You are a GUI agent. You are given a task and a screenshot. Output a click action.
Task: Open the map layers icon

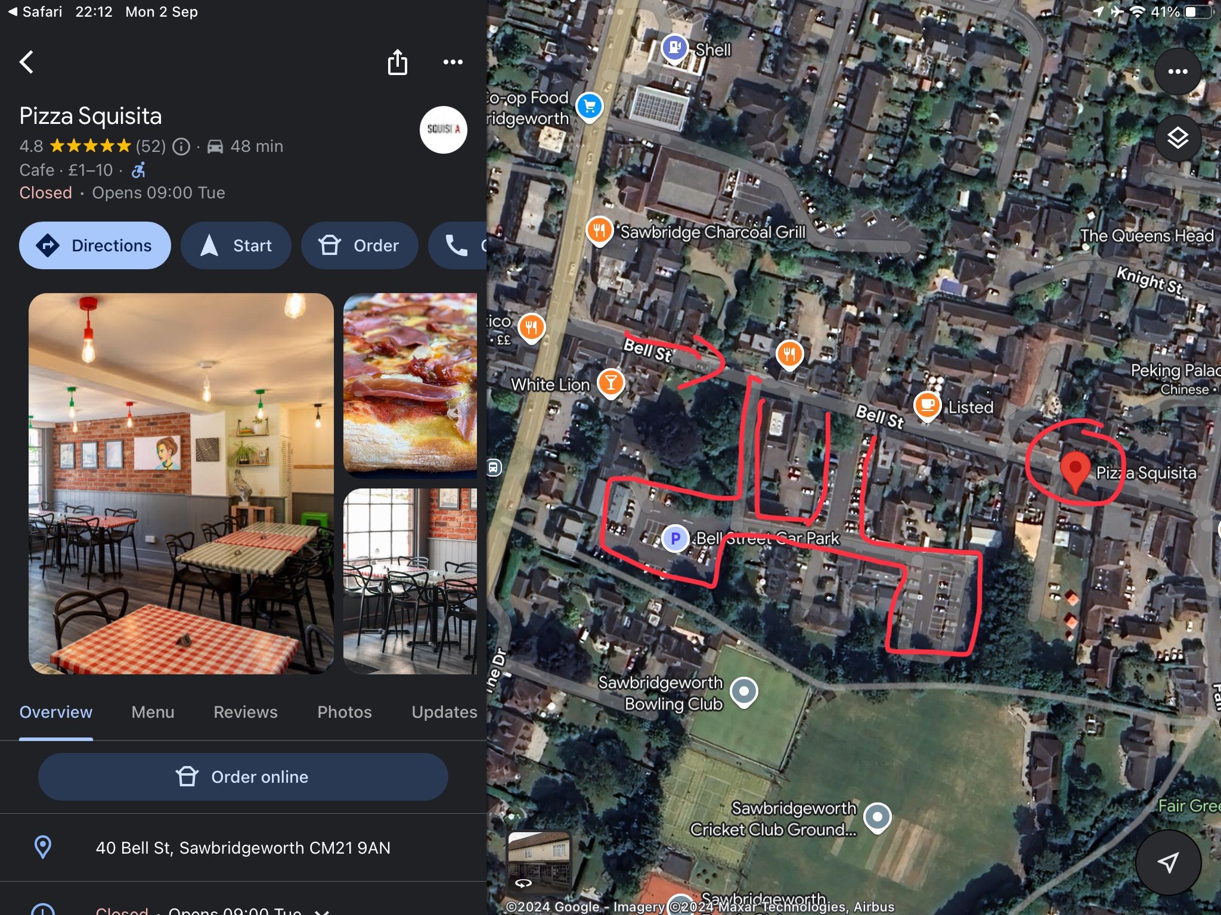pyautogui.click(x=1177, y=138)
